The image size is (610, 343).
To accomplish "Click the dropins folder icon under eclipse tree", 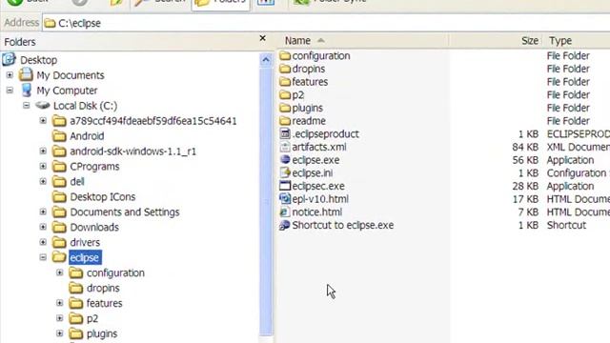I will click(76, 288).
